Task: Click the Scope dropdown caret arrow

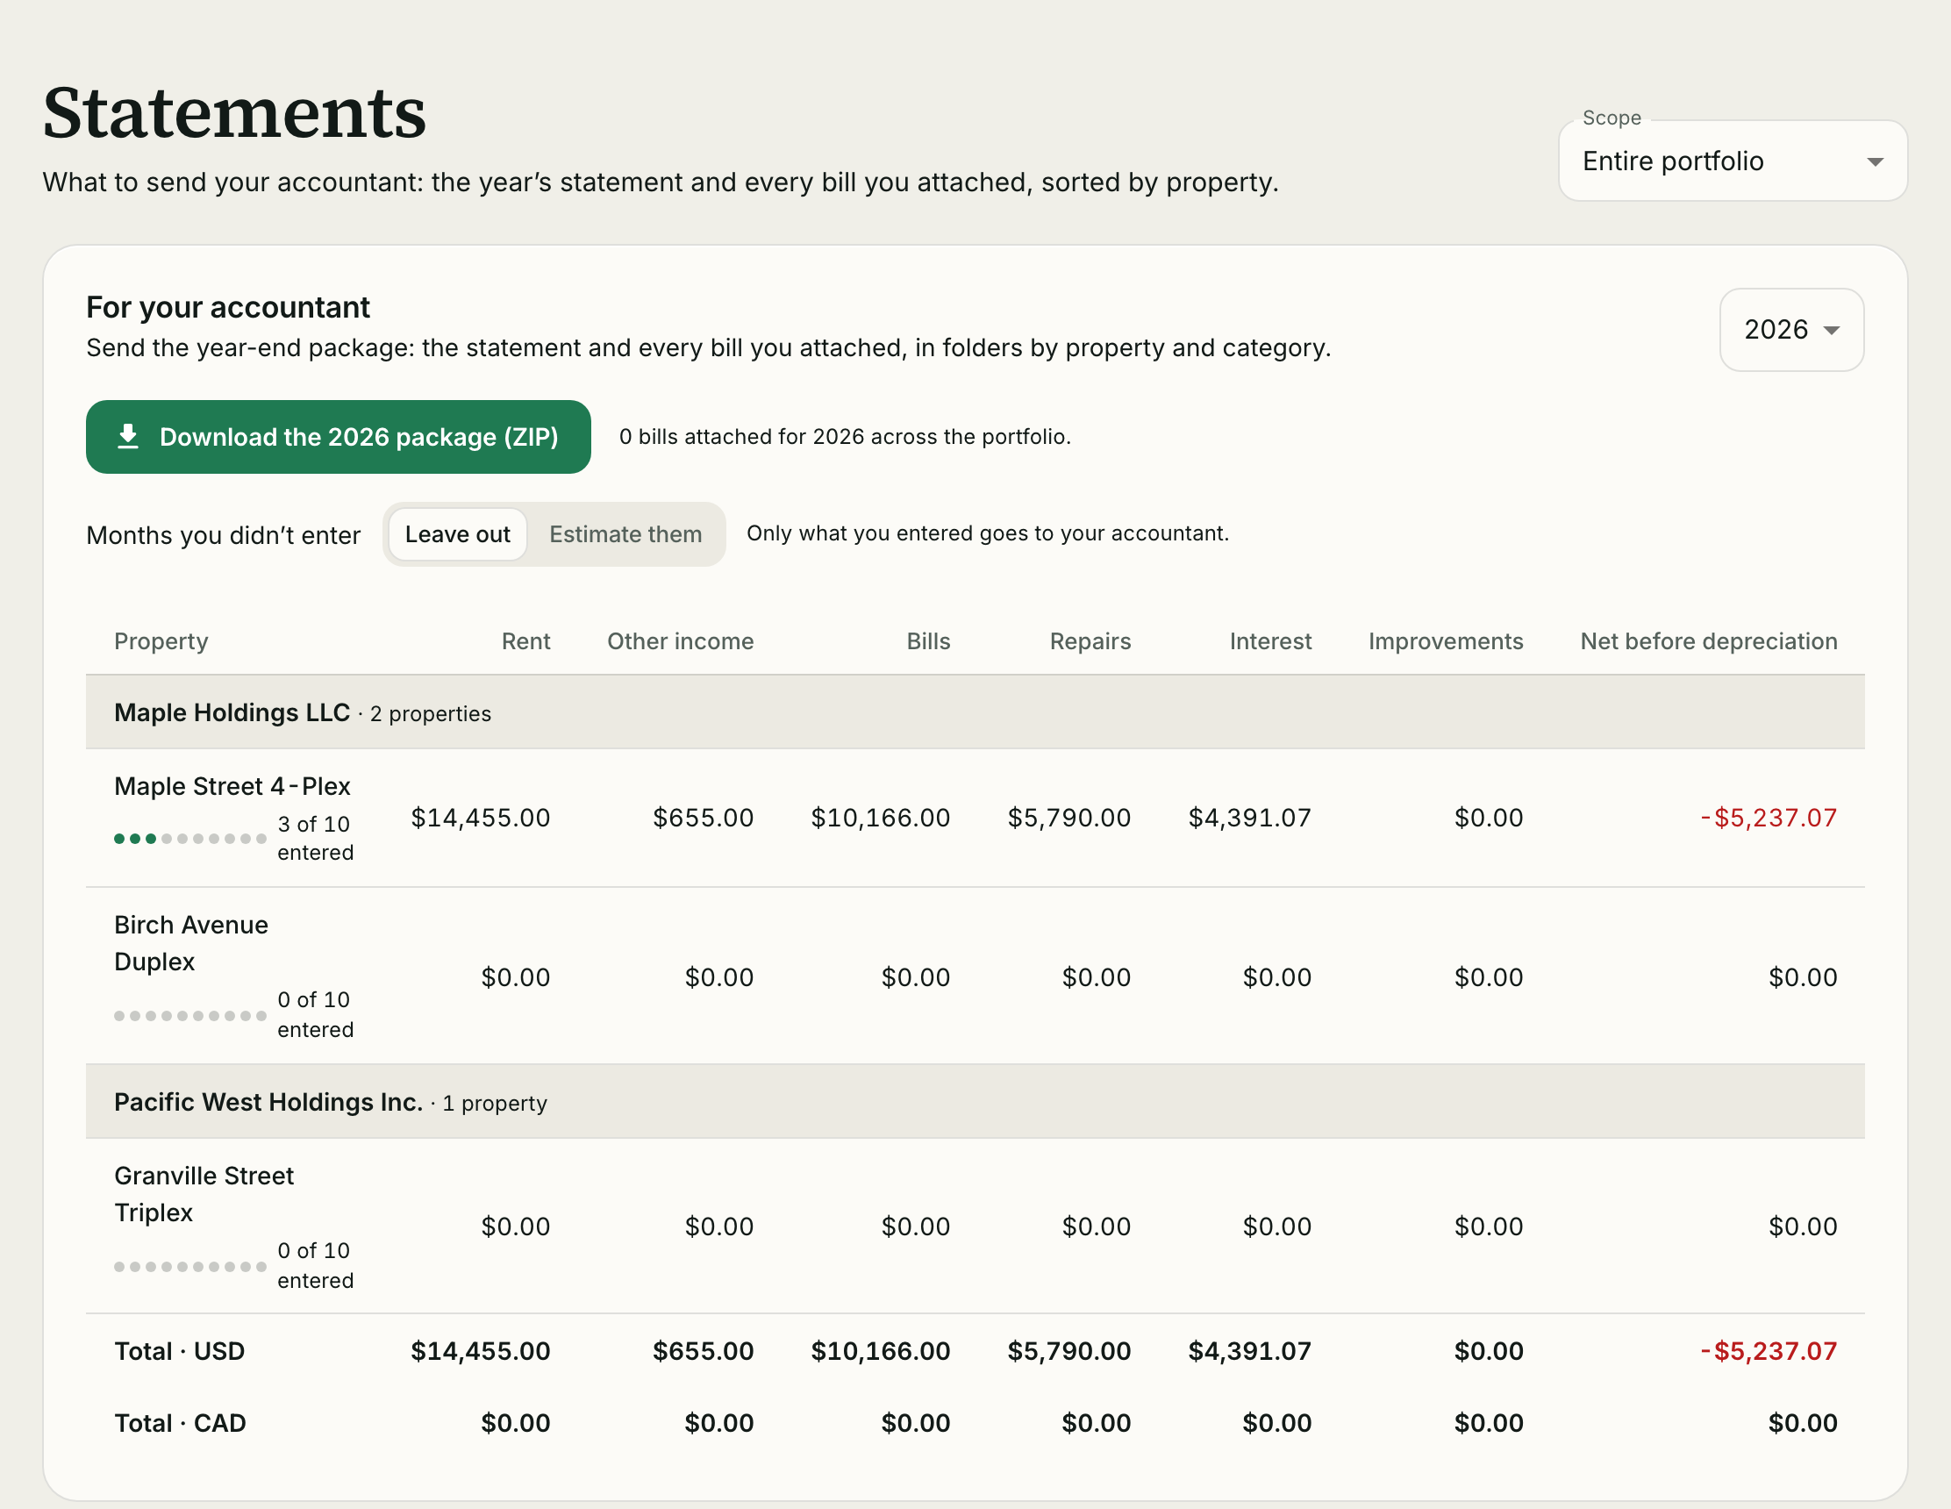Action: tap(1875, 161)
